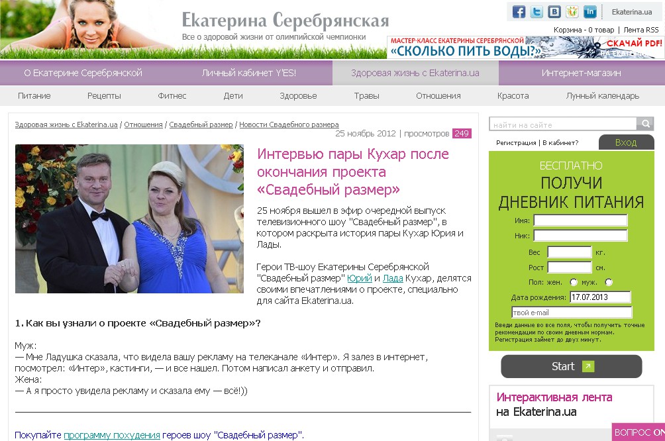Open the Травы menu item
665x441 pixels.
366,96
